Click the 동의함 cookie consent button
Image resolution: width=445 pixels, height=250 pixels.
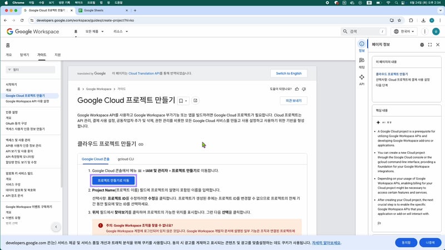406,243
